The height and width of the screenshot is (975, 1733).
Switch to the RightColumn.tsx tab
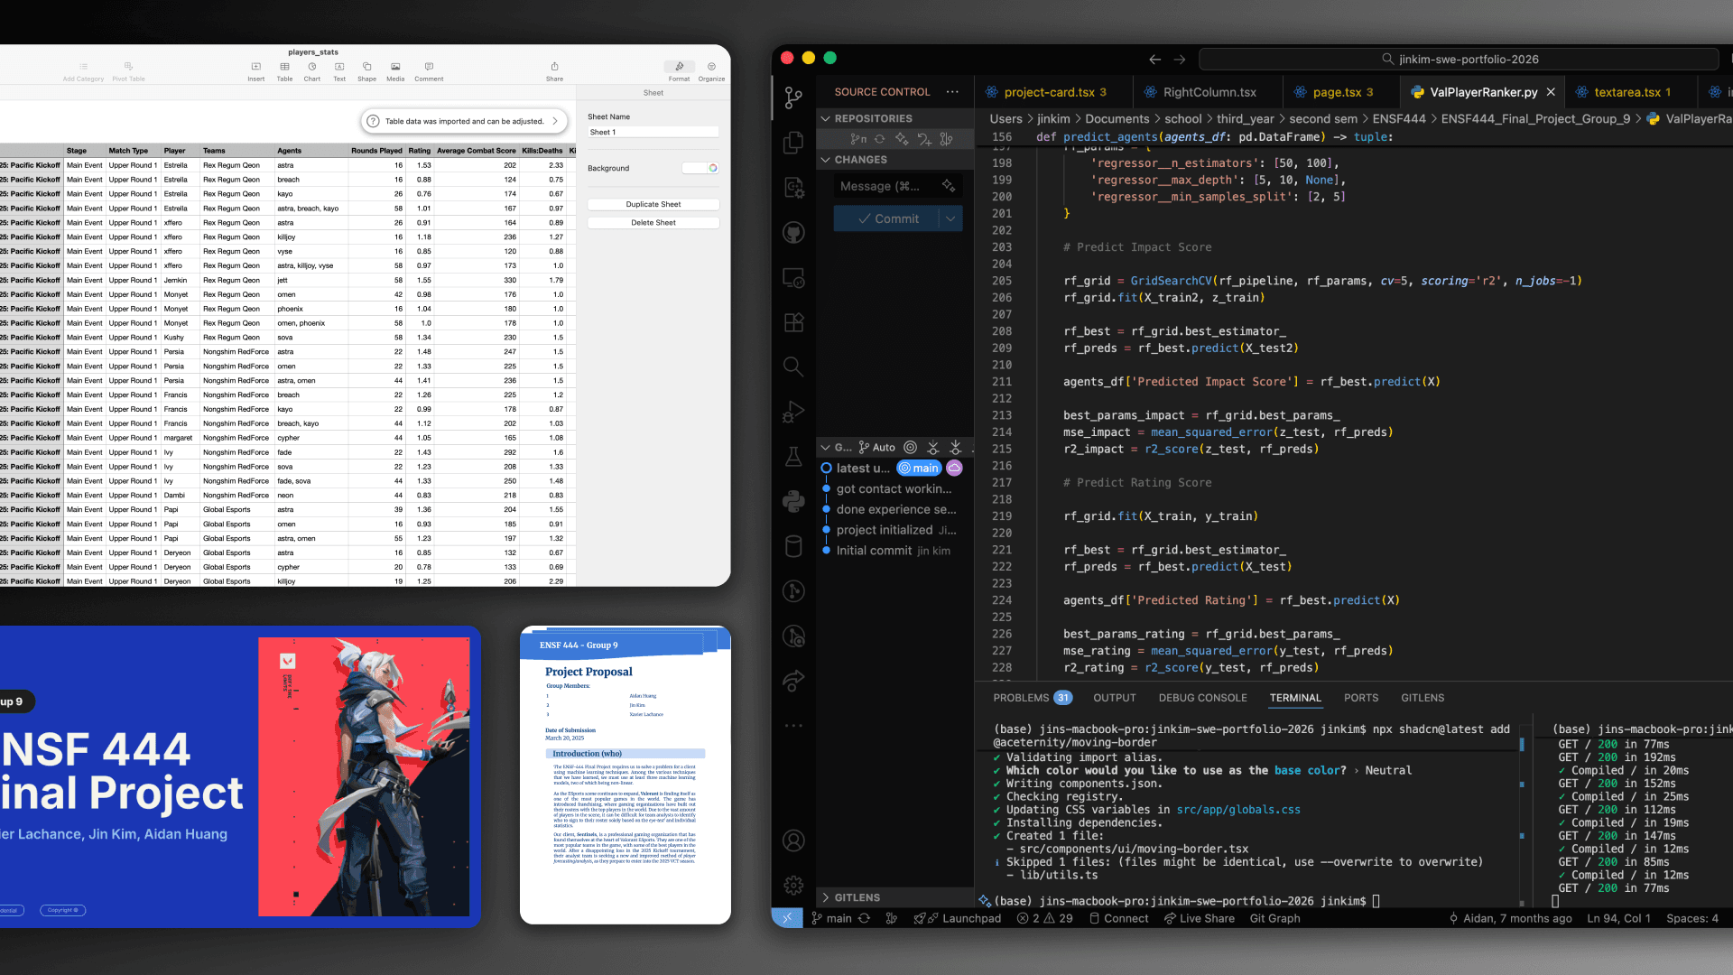point(1209,92)
